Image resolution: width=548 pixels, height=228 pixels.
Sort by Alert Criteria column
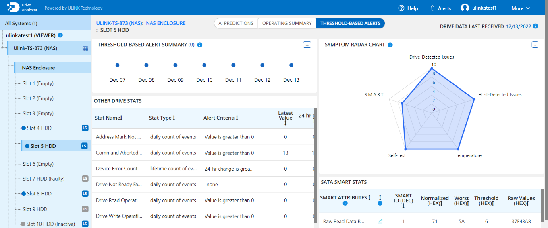click(237, 118)
